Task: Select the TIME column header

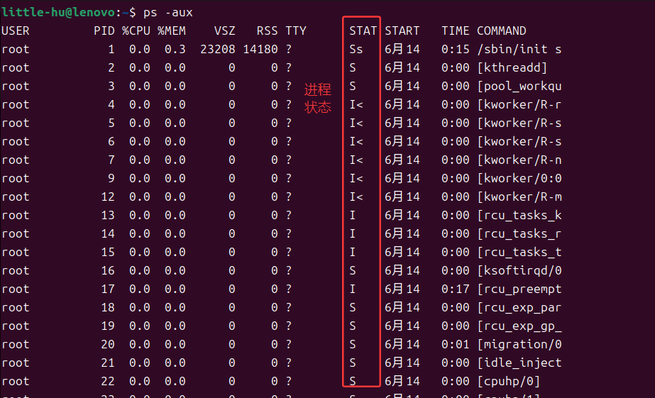Action: 456,31
